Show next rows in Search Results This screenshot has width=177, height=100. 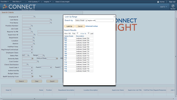pyautogui.click(x=88, y=33)
